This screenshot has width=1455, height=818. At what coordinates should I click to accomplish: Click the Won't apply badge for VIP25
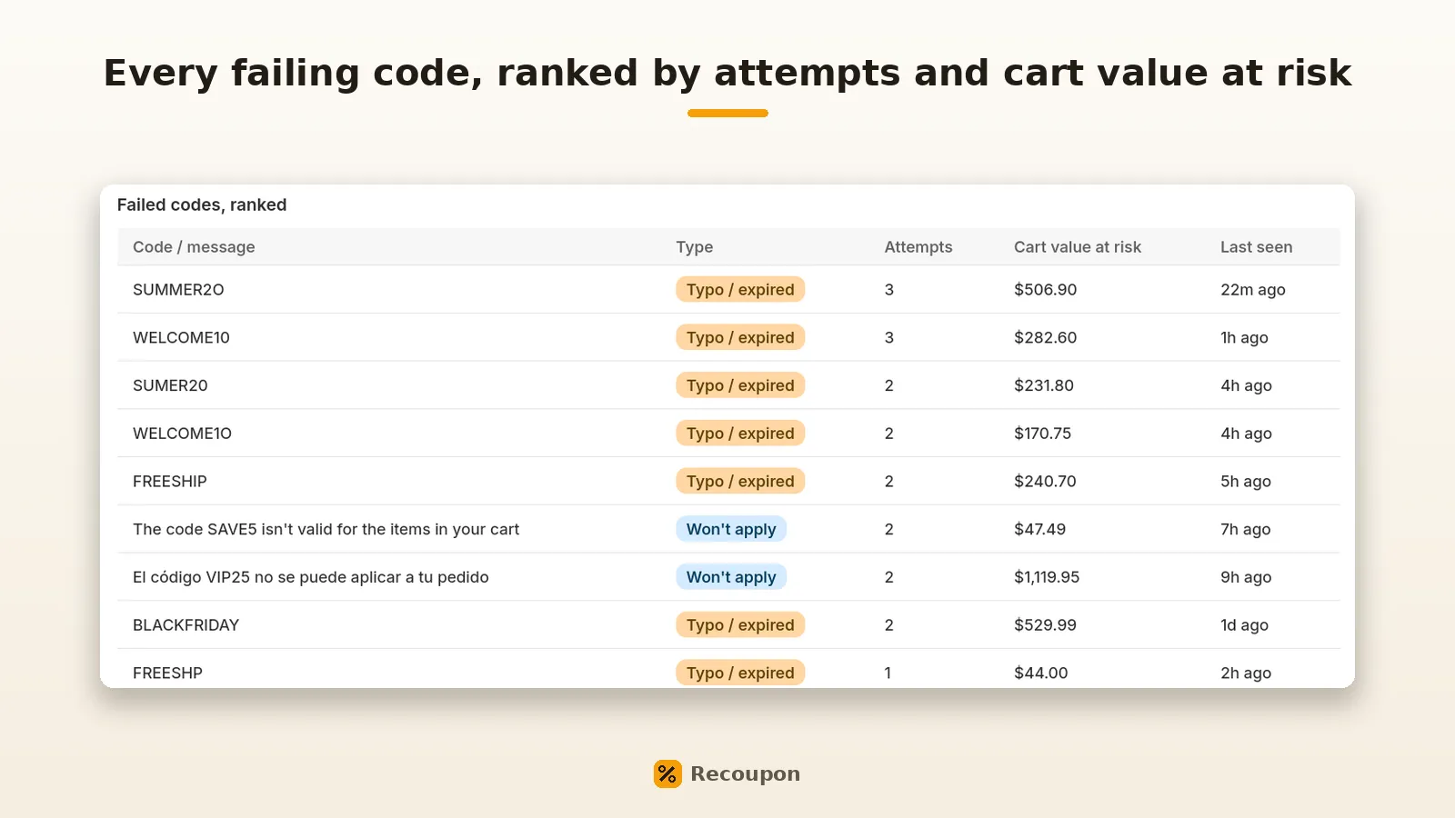731,577
